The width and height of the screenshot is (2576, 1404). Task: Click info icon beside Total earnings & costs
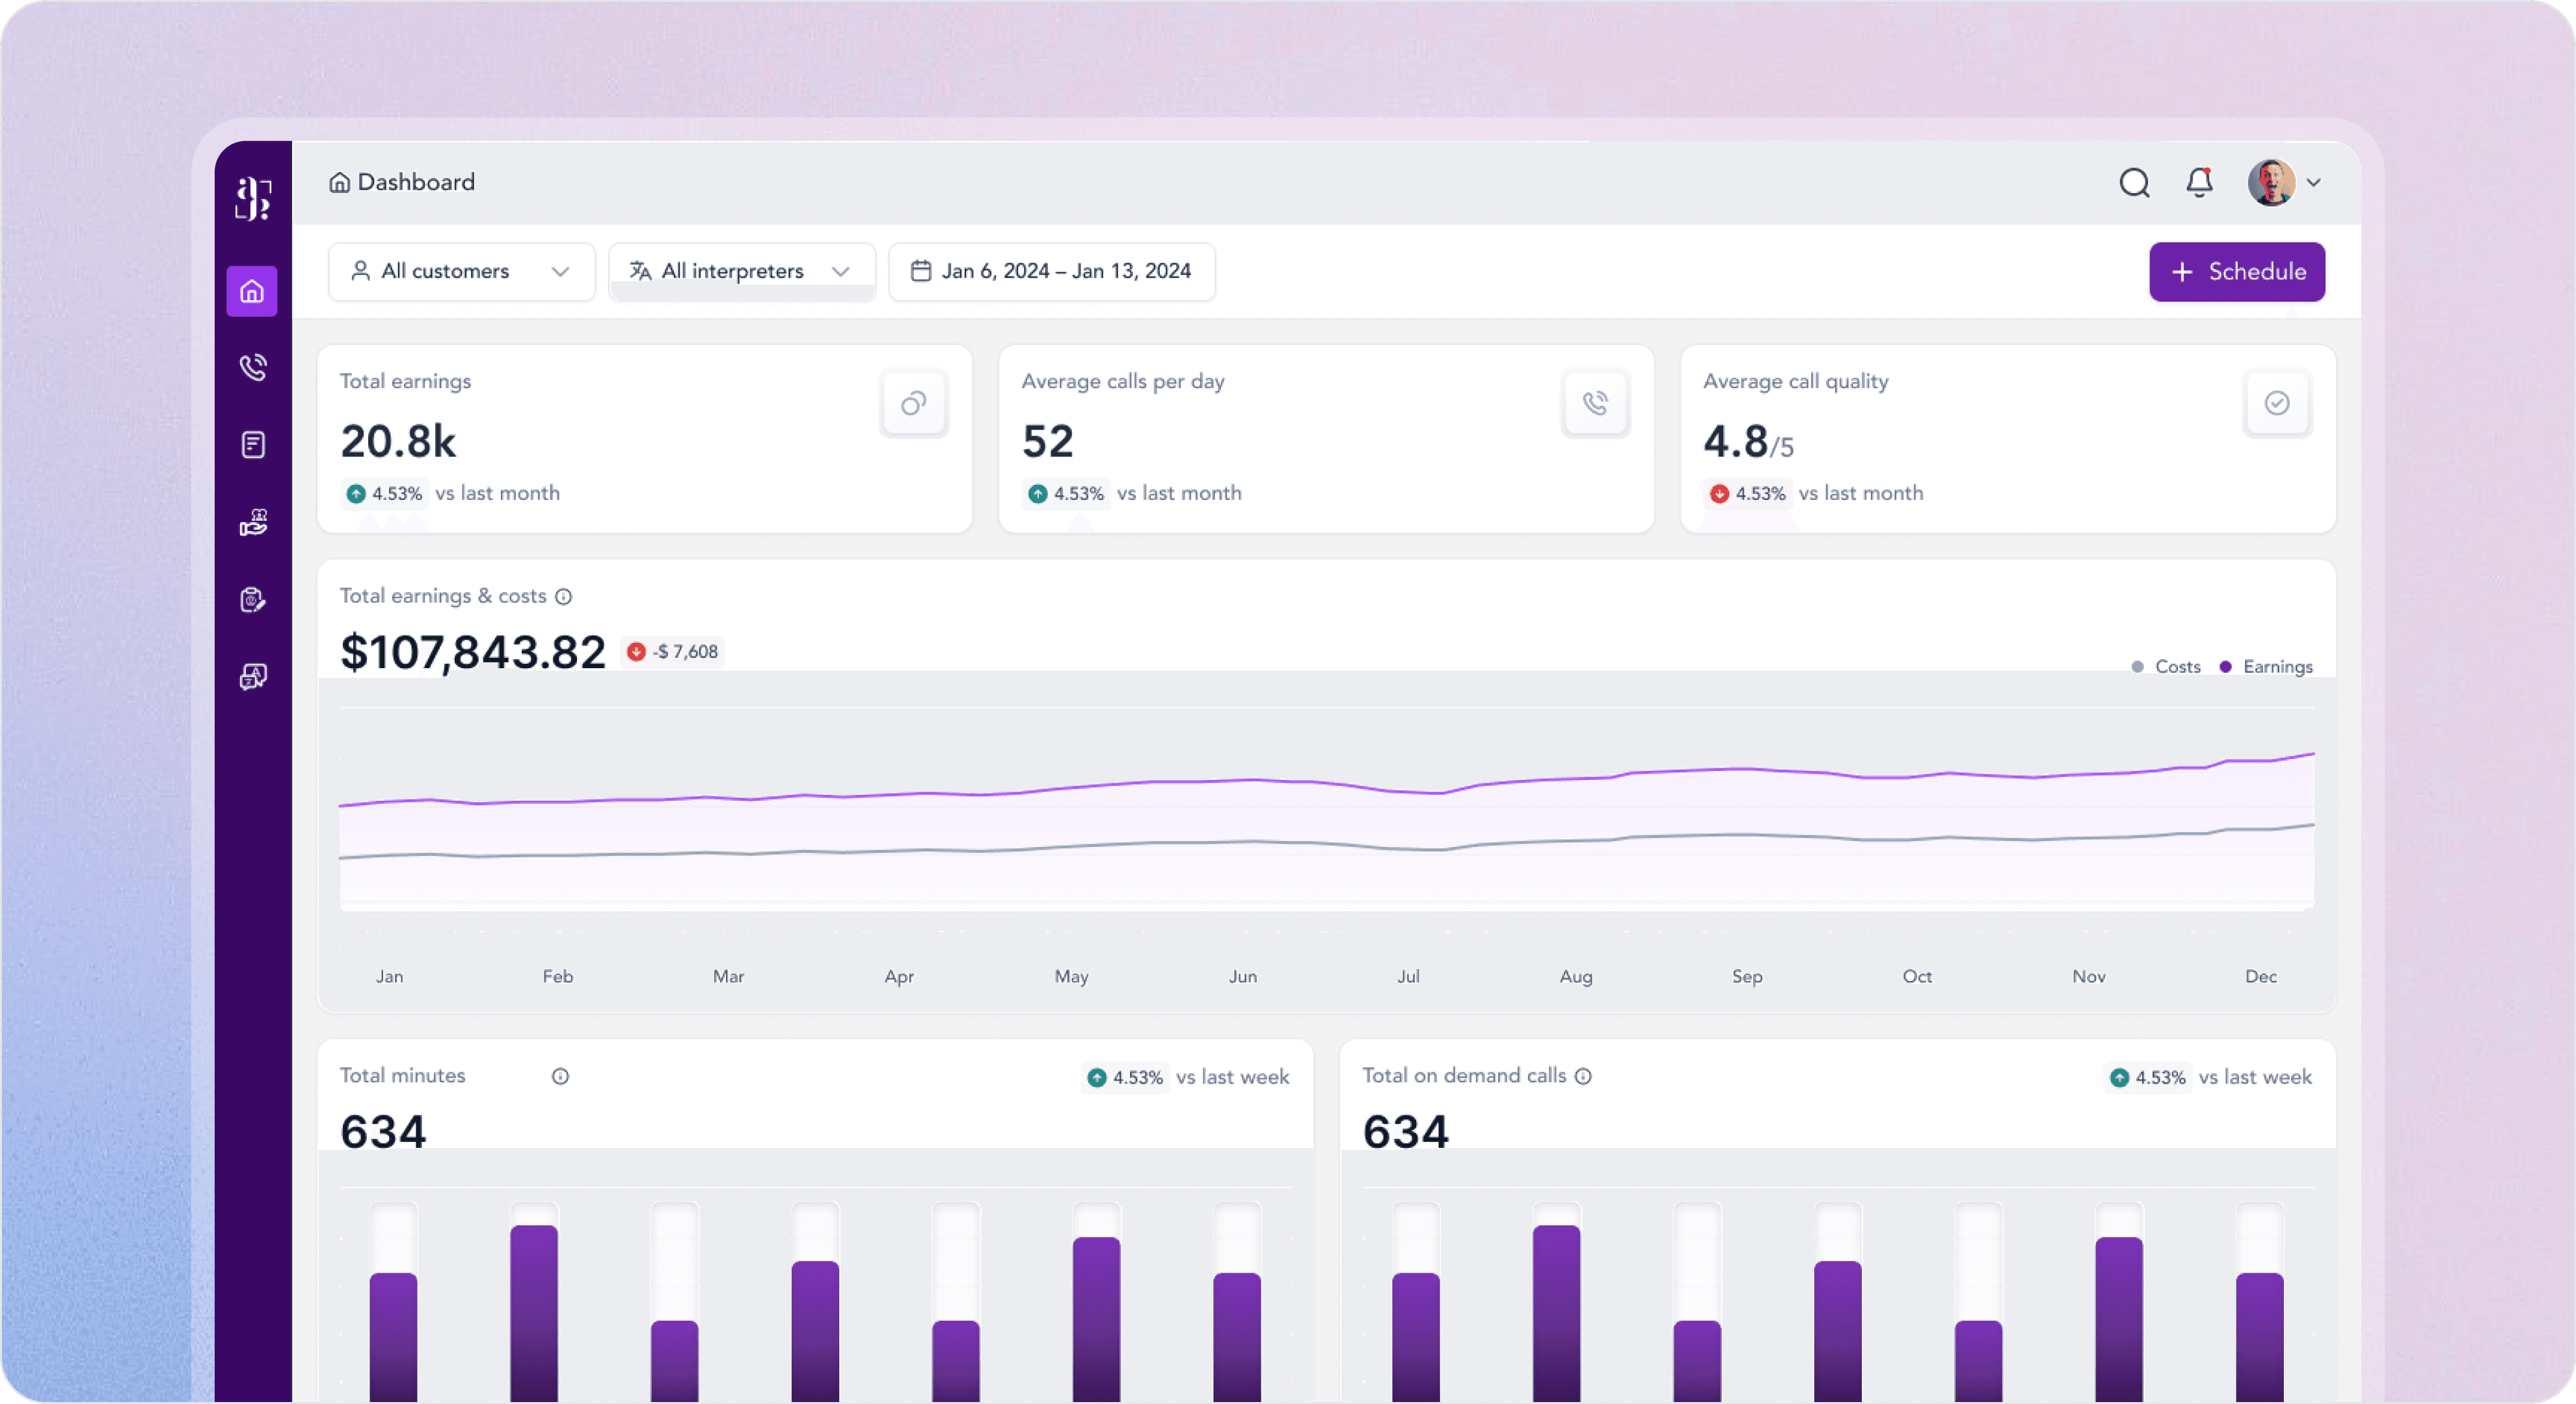[x=564, y=597]
